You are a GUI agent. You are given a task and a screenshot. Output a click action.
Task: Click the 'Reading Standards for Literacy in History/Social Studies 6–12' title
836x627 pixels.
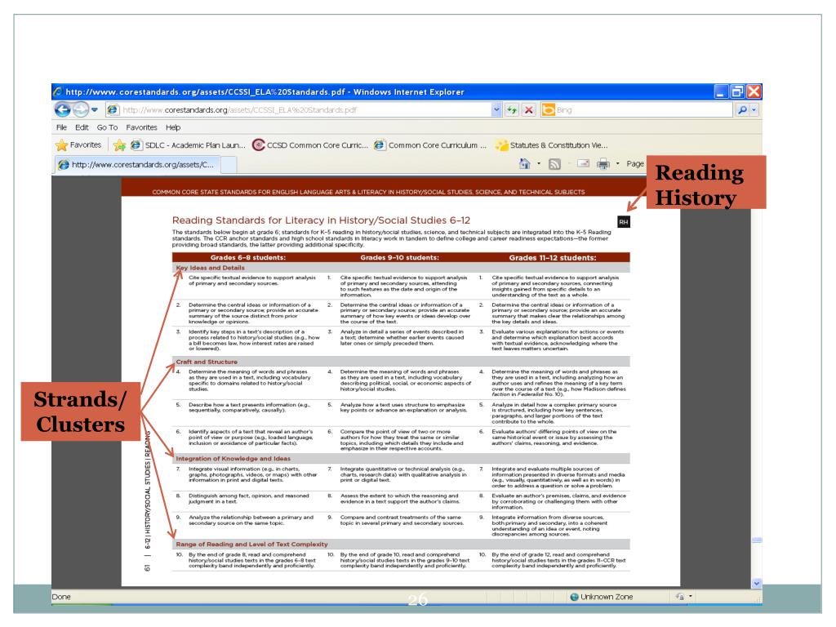[x=321, y=220]
